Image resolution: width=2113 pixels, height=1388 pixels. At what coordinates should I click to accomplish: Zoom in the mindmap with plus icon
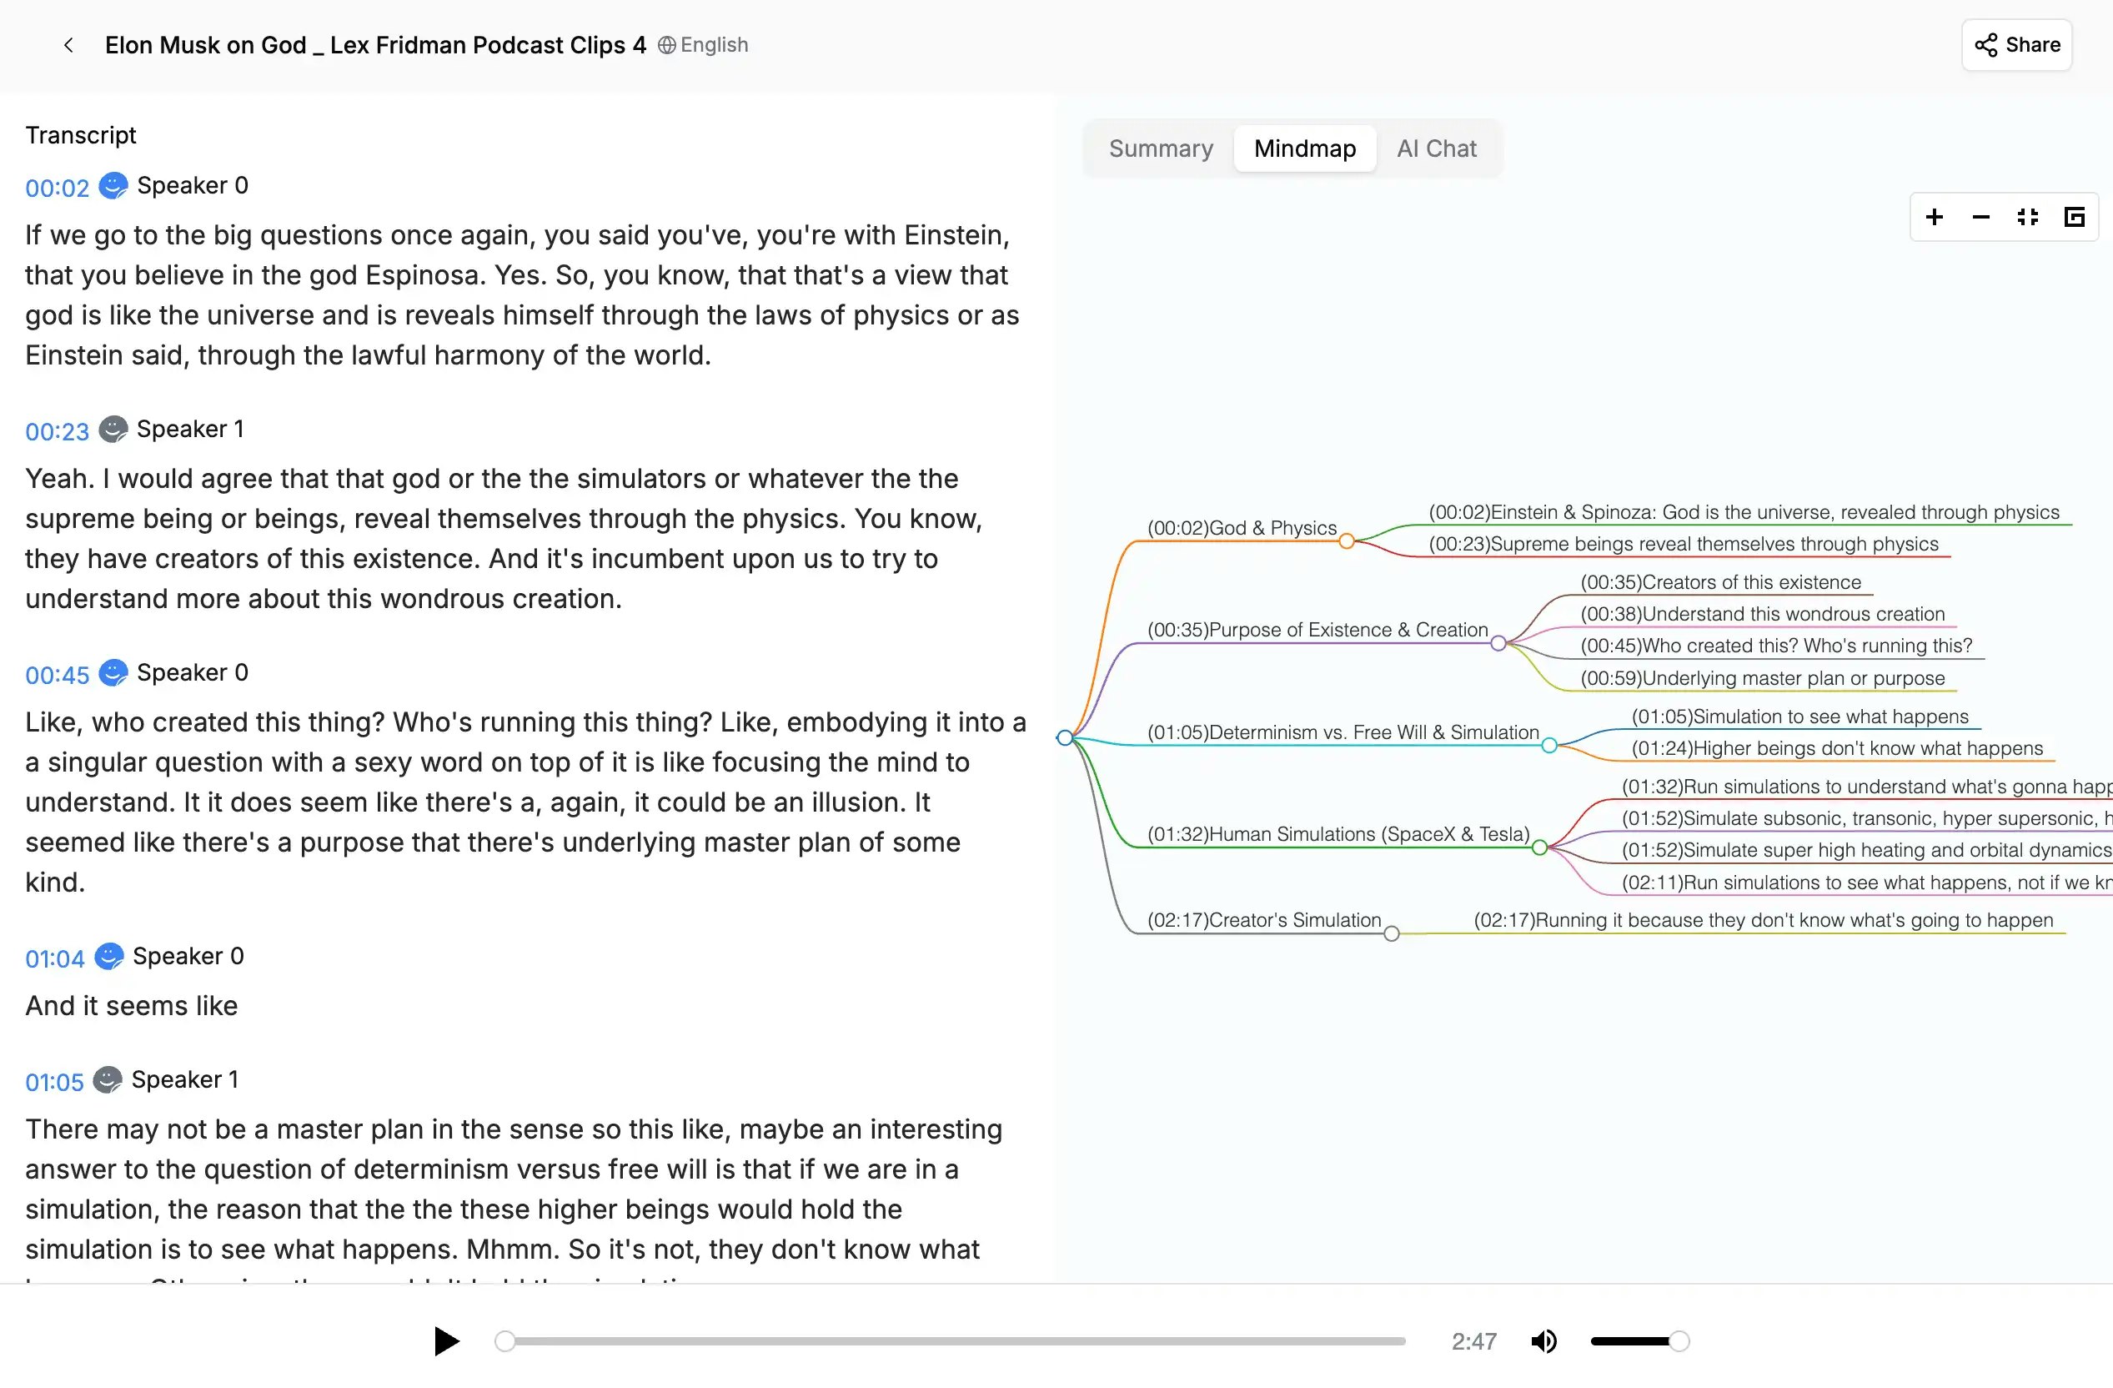tap(1935, 218)
